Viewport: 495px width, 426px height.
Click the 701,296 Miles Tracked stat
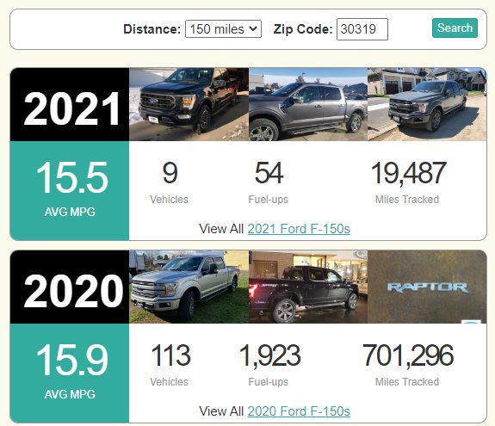click(x=407, y=365)
